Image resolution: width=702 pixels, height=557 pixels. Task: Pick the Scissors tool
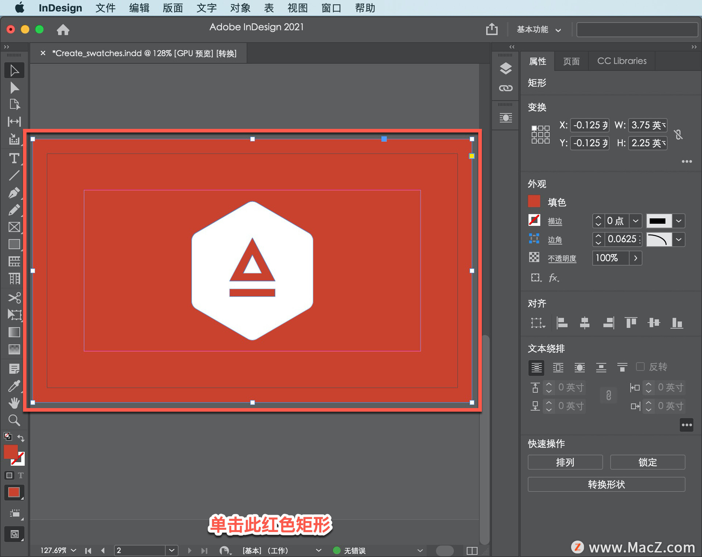(14, 297)
